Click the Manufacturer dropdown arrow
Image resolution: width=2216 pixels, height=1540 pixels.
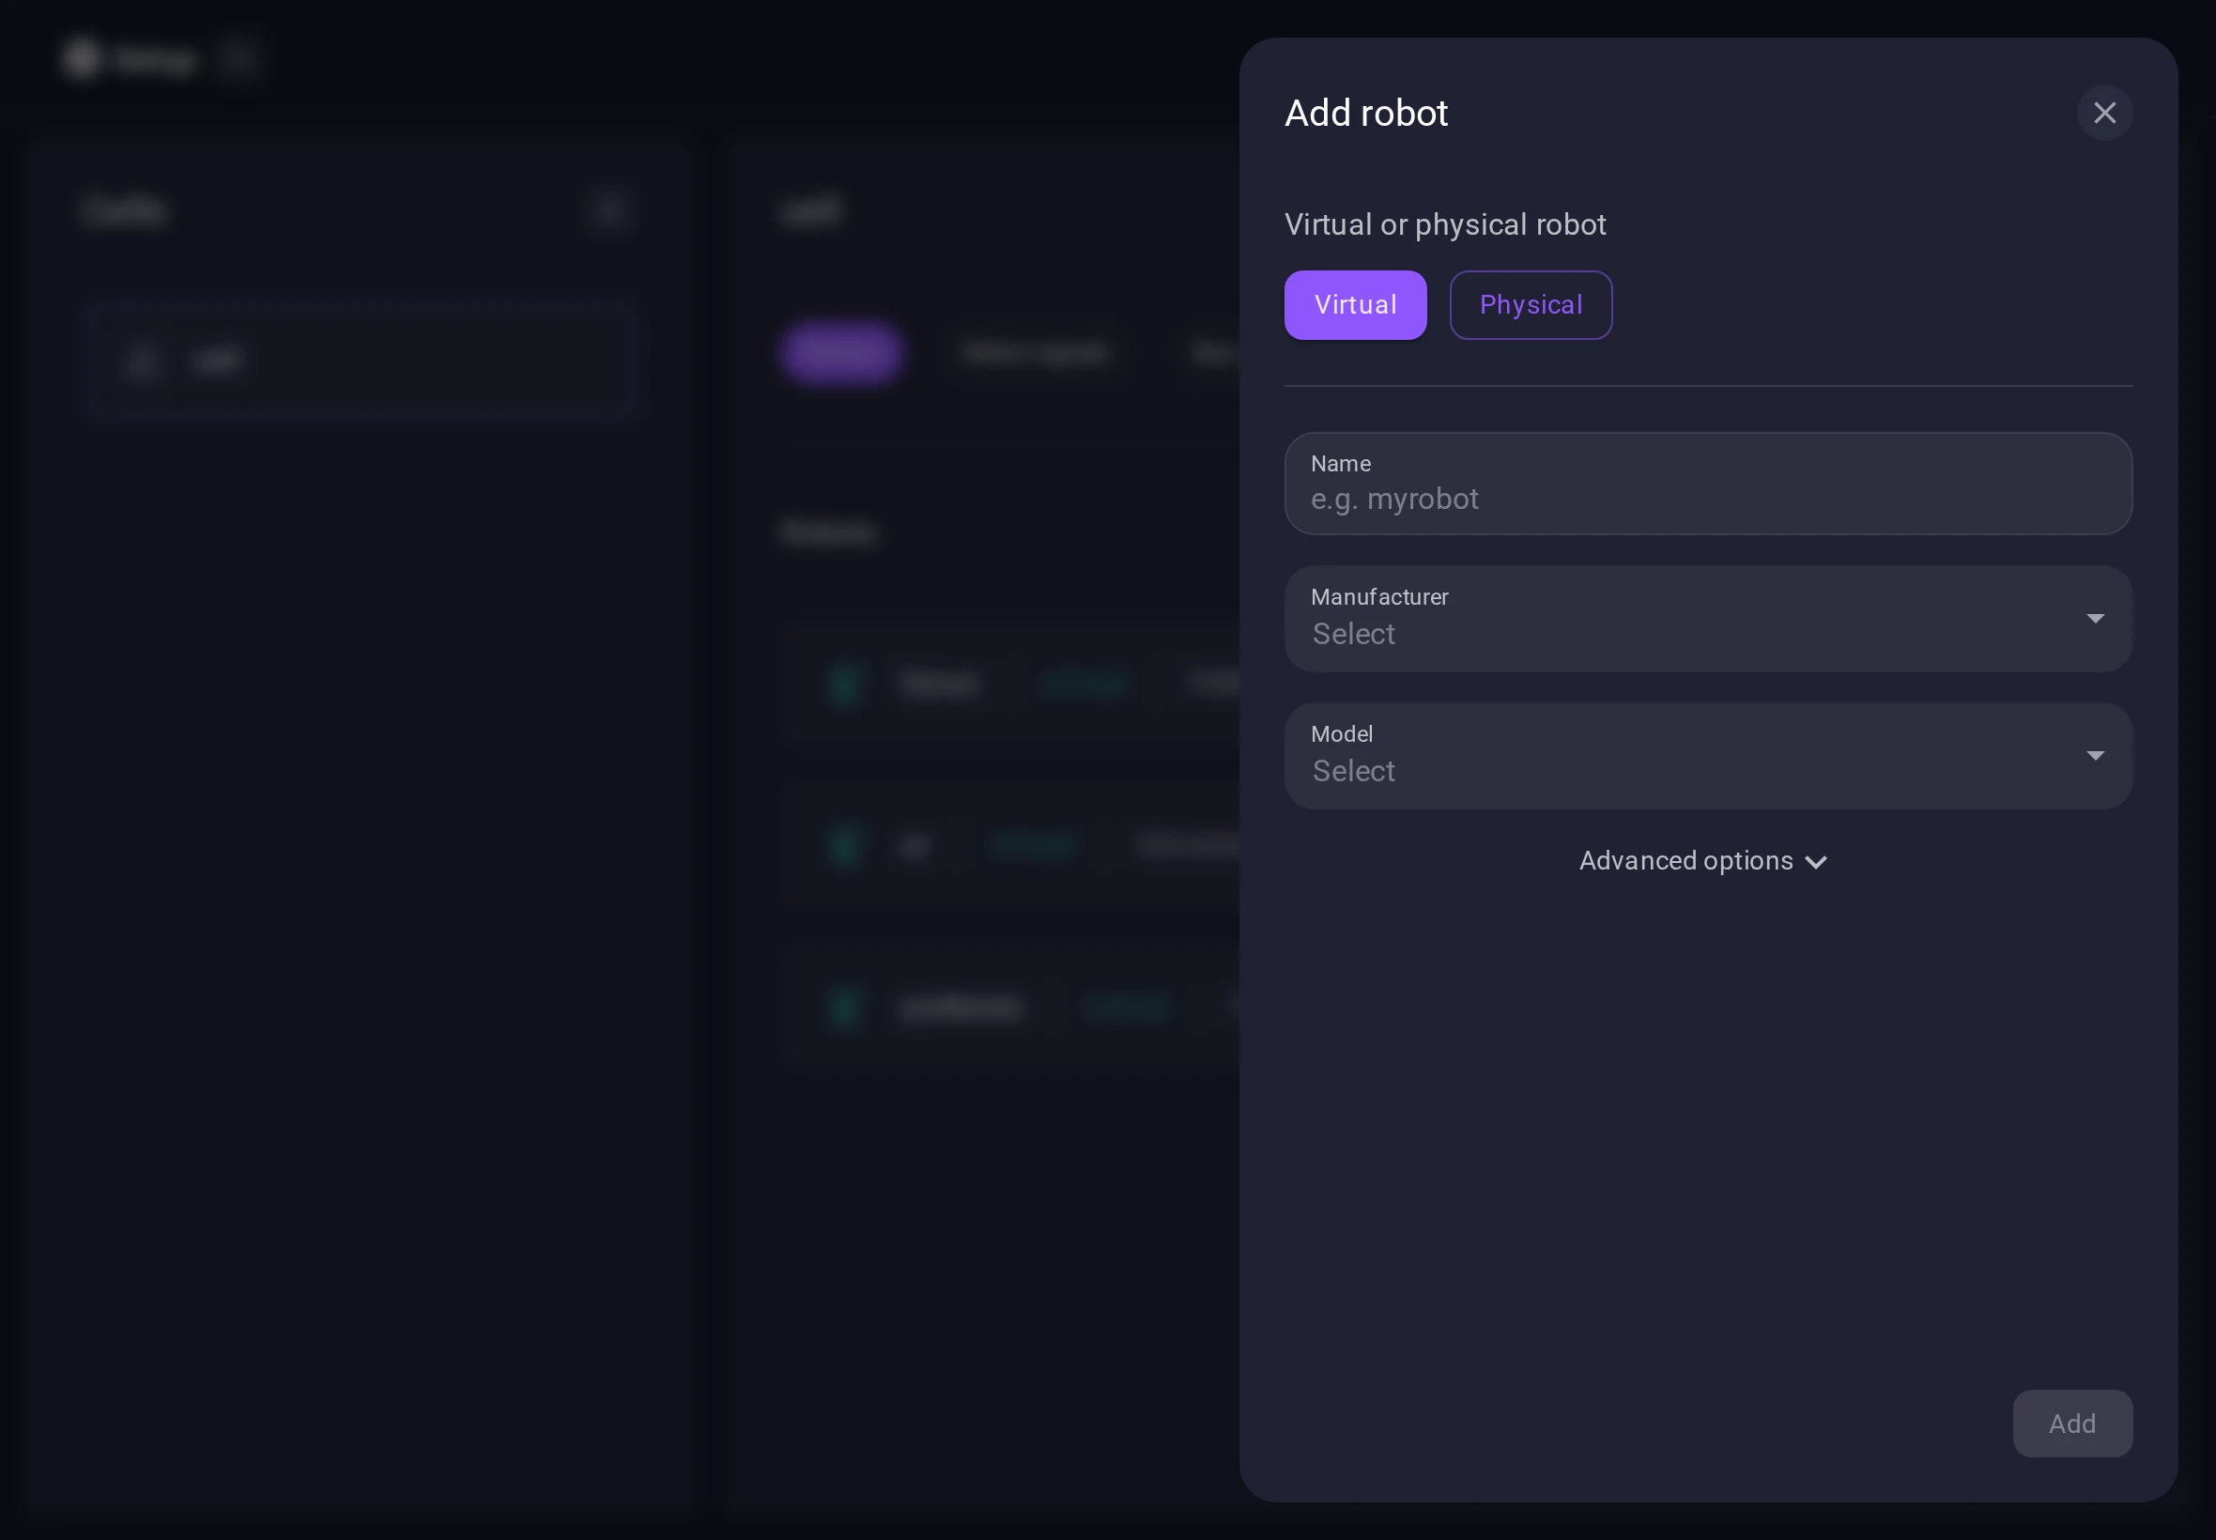point(2095,619)
